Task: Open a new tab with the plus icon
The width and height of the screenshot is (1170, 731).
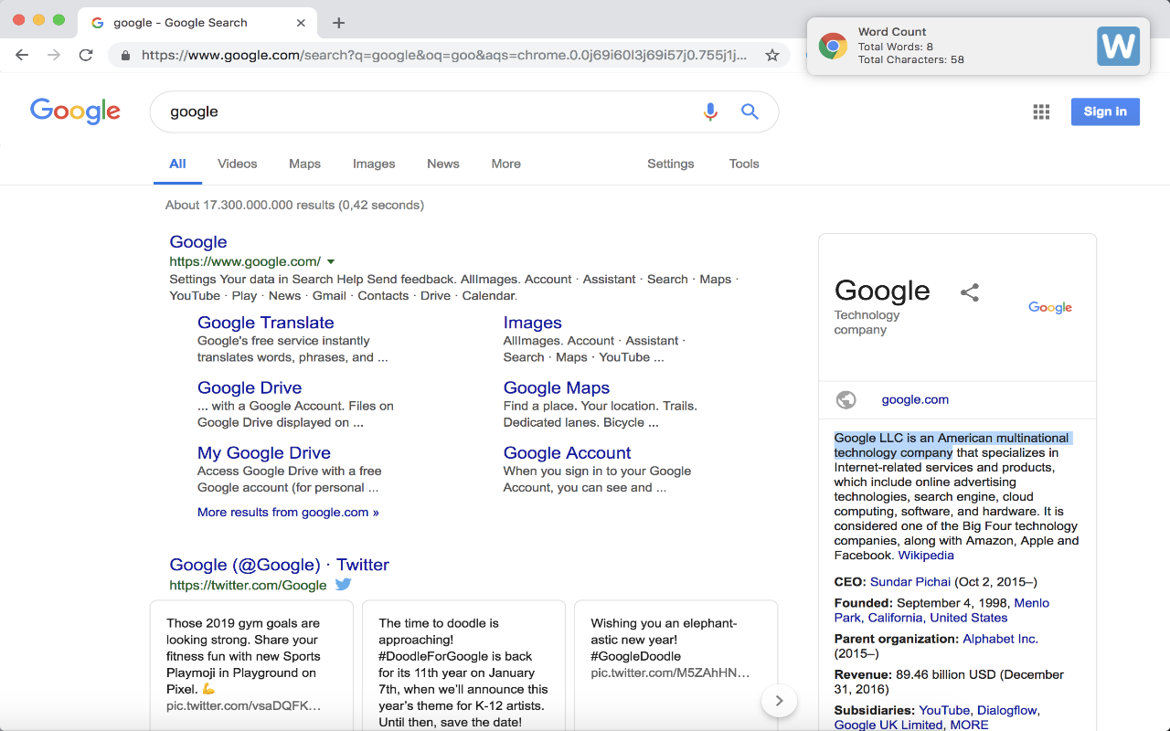Action: 338,23
